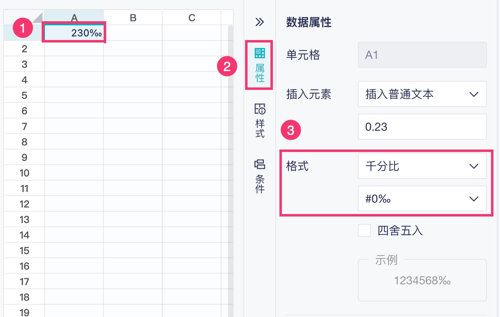The width and height of the screenshot is (500, 317).
Task: Select row 2 header
Action: 24,49
